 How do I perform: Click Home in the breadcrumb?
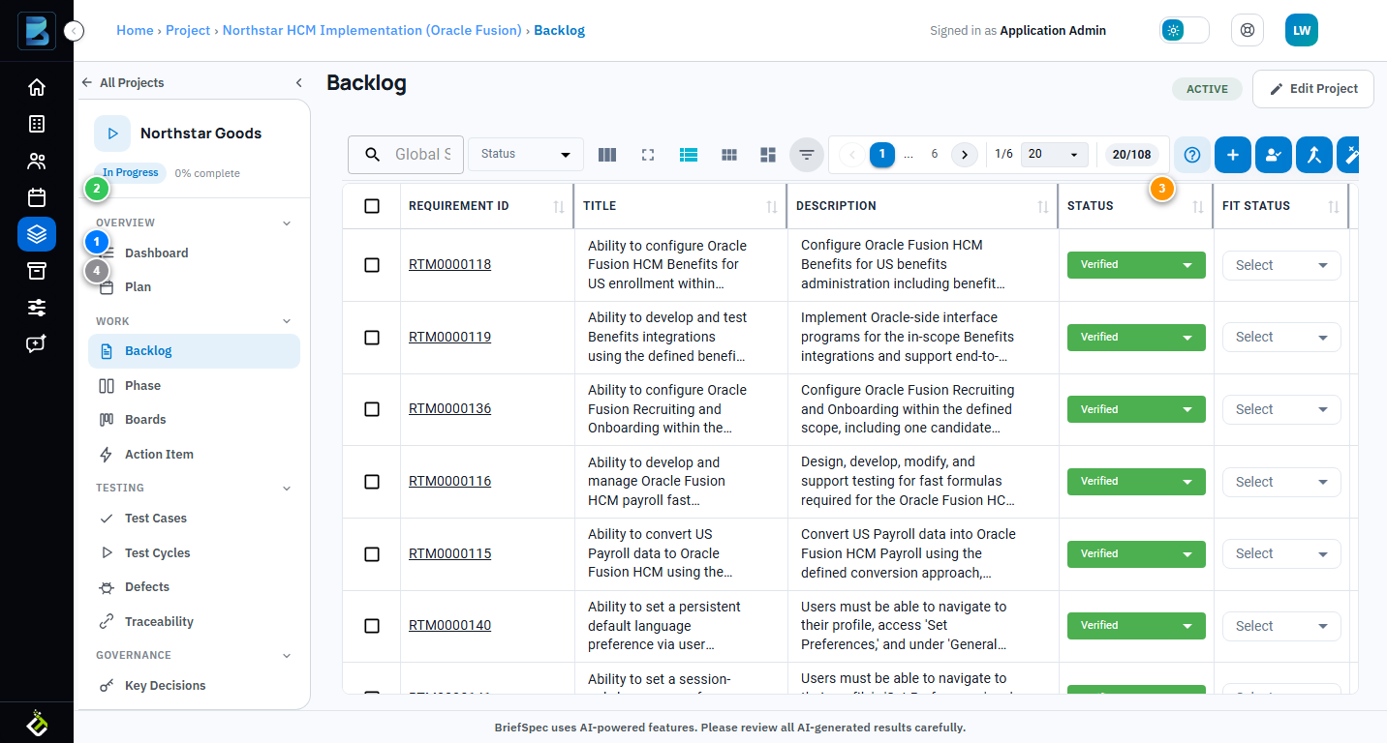coord(135,30)
